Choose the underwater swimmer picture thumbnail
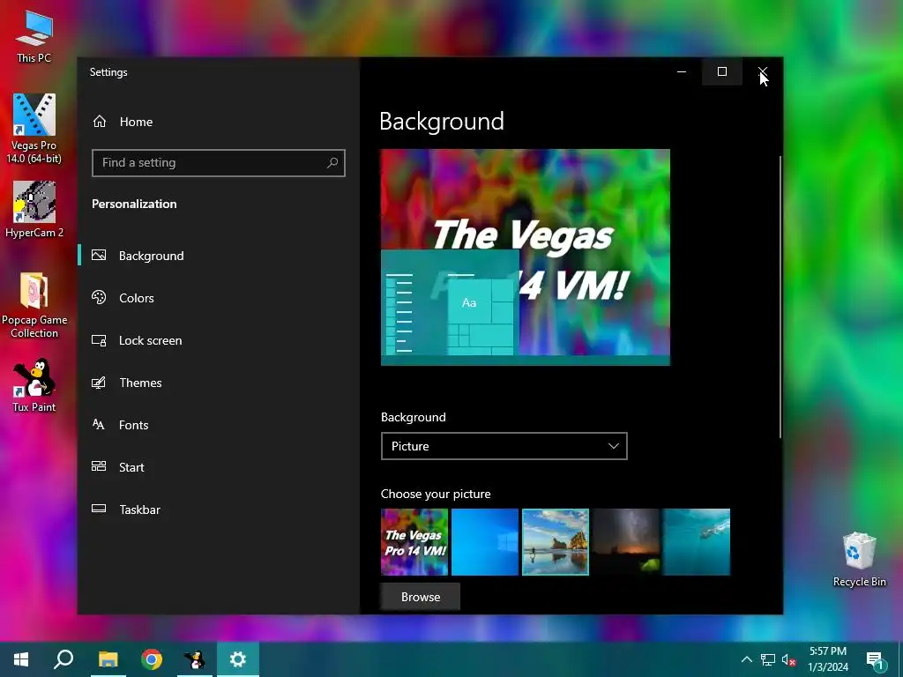903x677 pixels. [x=697, y=542]
